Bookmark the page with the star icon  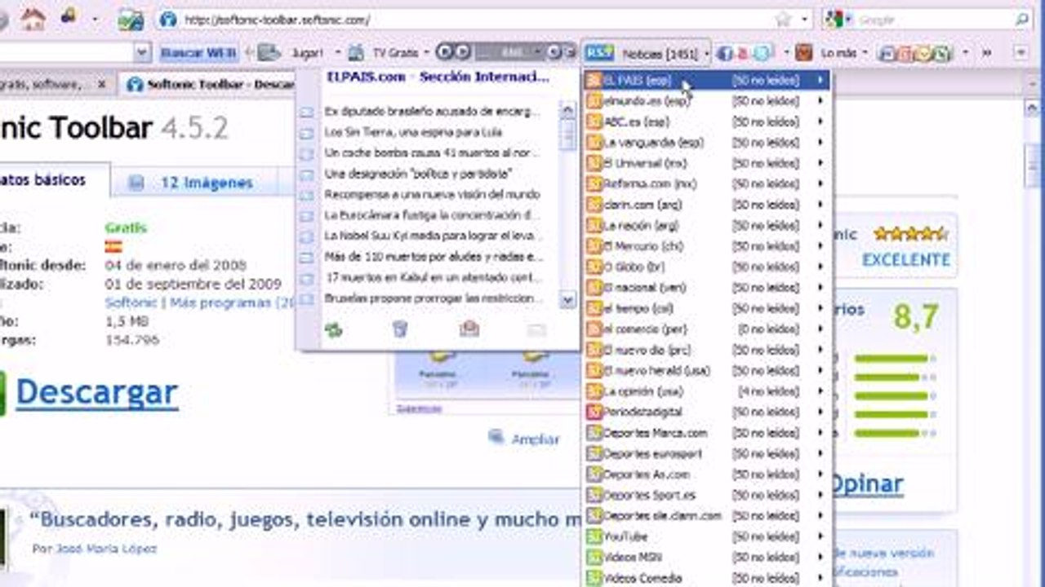pos(783,19)
